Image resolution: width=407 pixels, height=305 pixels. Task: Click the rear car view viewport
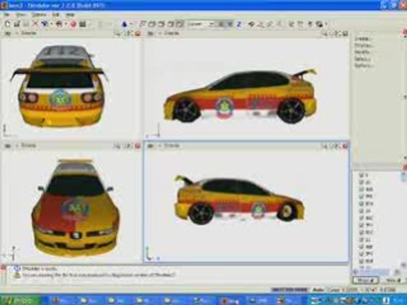tap(71, 88)
